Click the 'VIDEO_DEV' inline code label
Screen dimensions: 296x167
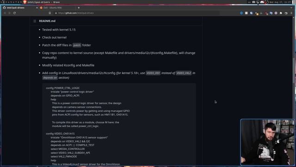[153, 73]
